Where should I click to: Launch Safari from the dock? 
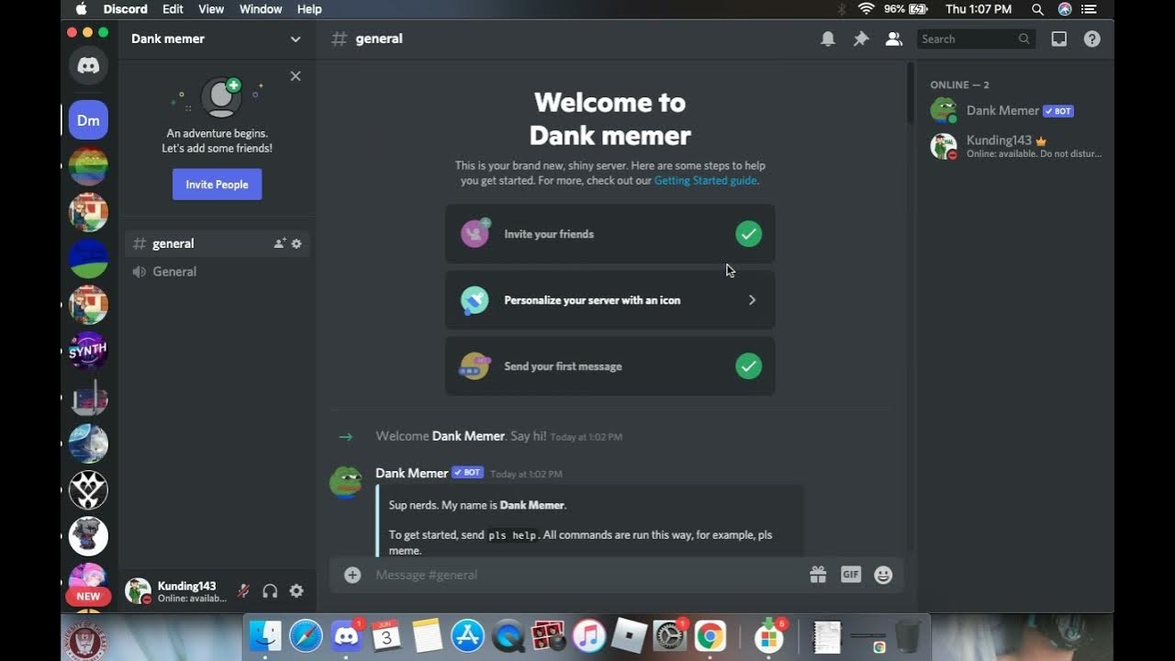tap(306, 635)
